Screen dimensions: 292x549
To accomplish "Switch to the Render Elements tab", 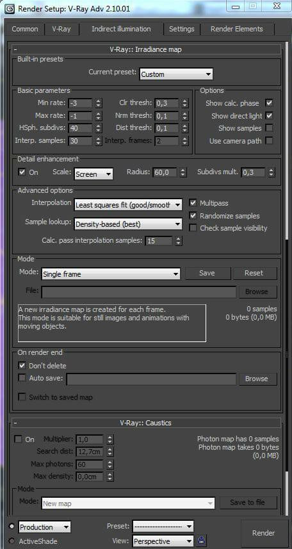I will tap(237, 29).
